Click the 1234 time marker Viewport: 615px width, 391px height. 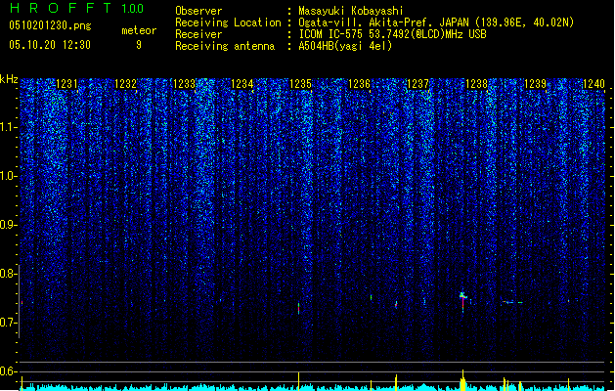242,84
